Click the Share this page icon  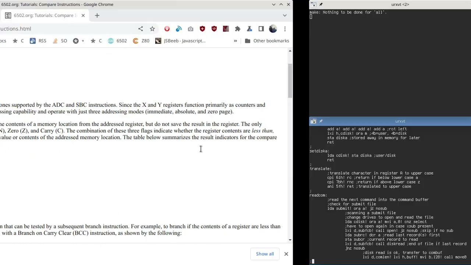(141, 29)
